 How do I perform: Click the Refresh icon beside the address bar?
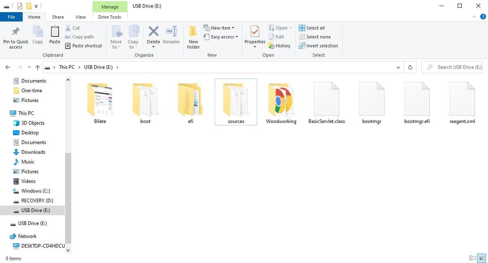coord(410,67)
